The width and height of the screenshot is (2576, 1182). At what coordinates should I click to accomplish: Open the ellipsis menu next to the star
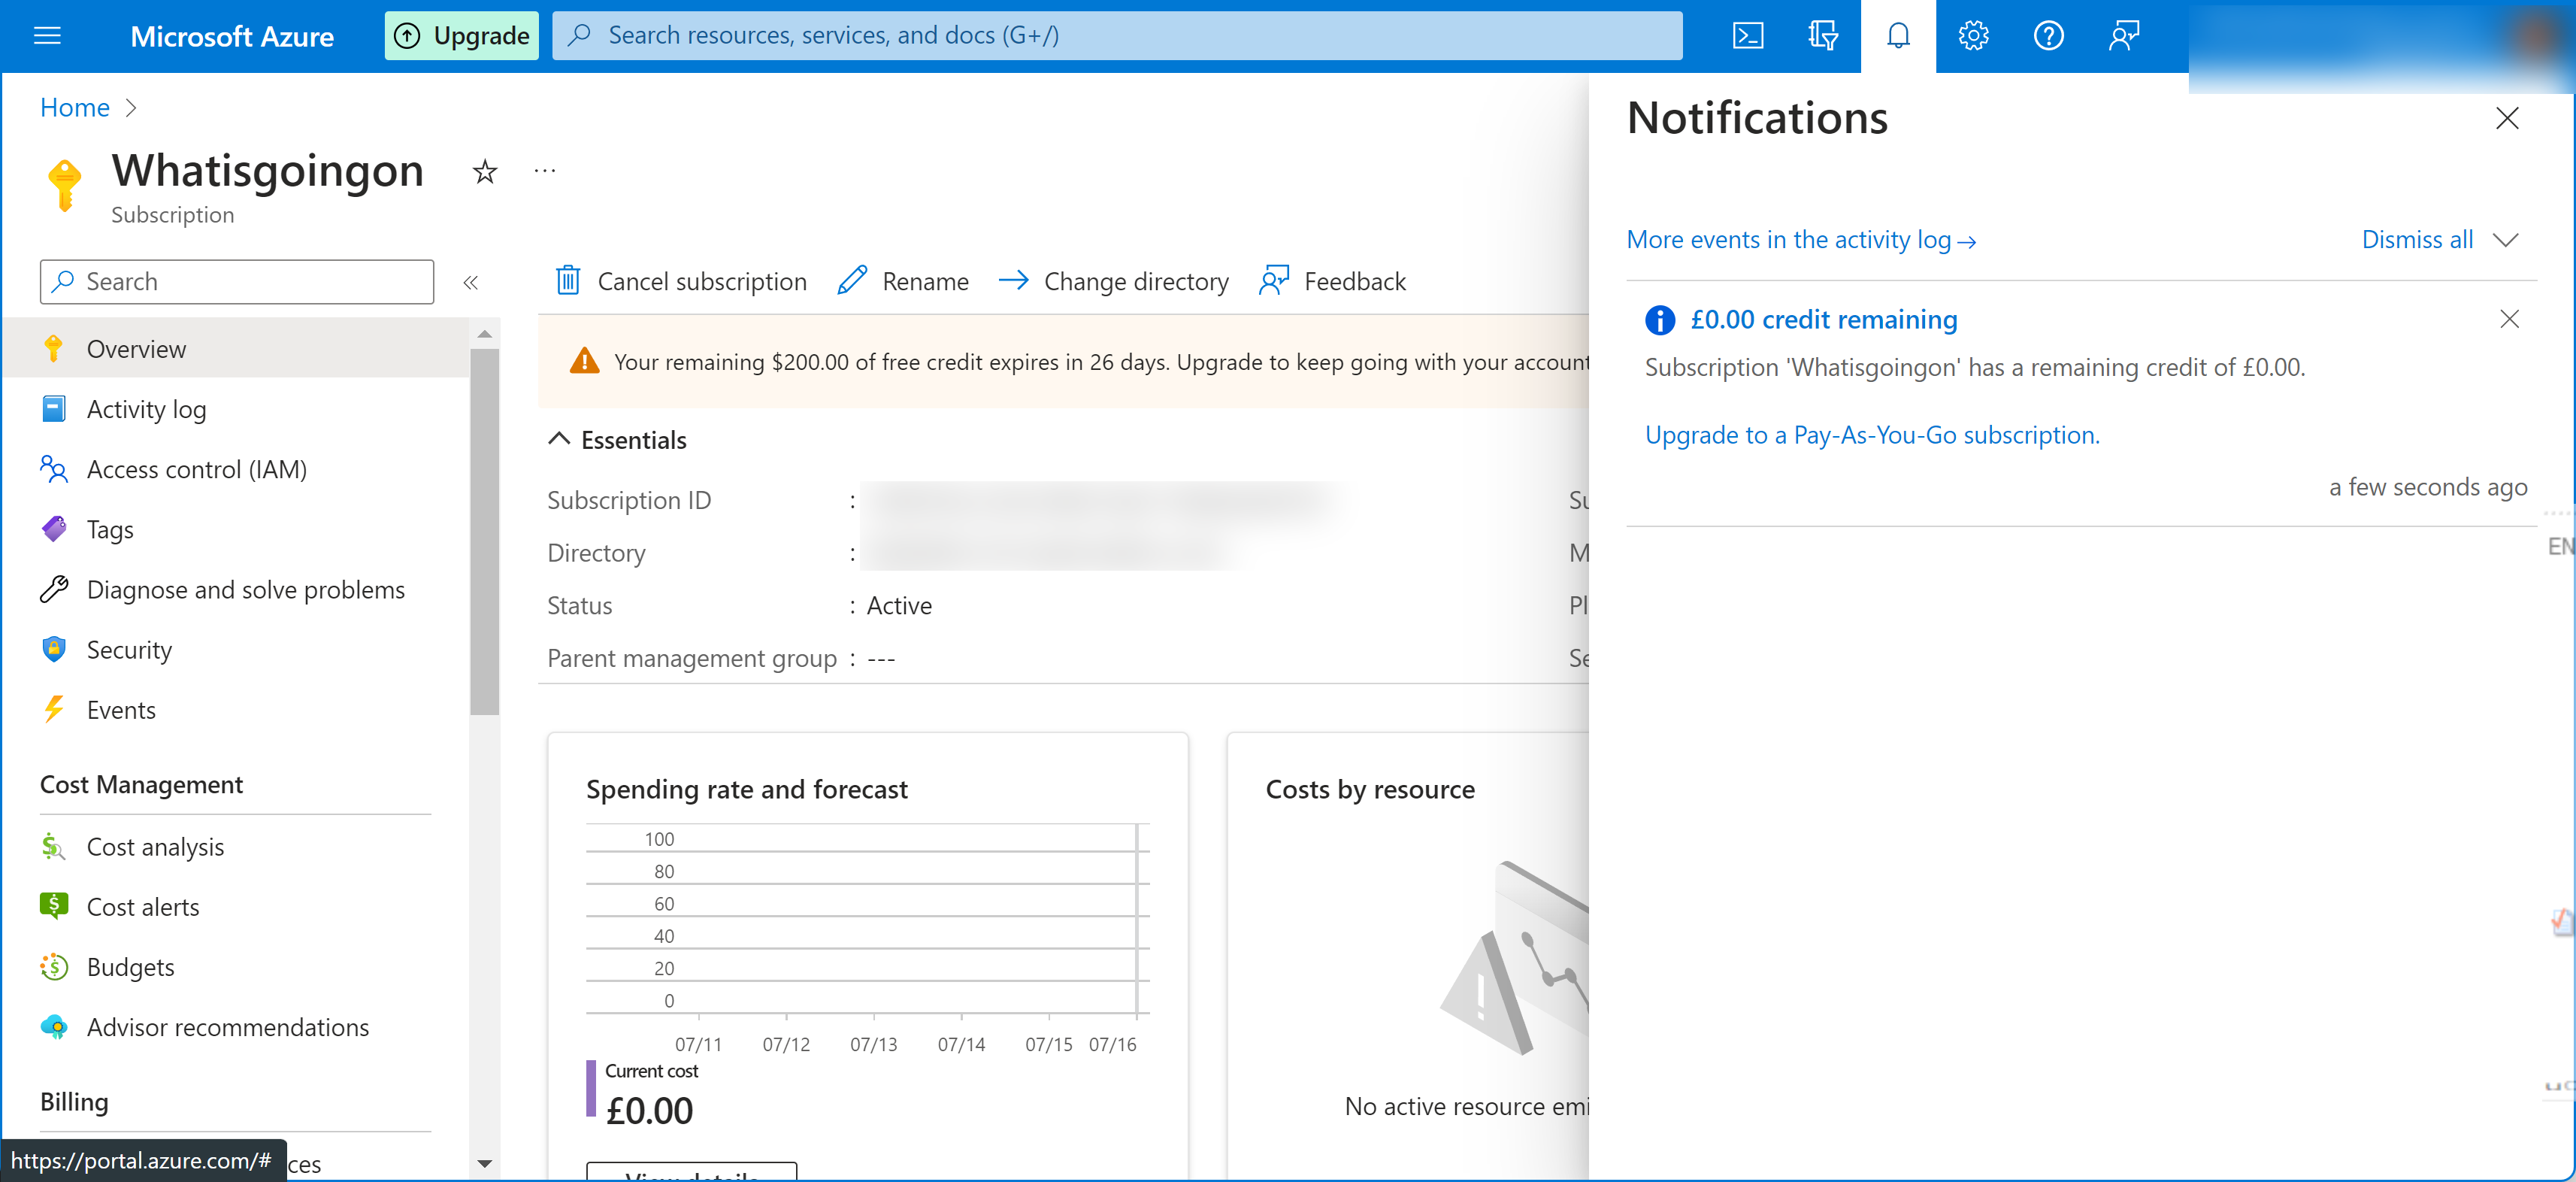point(544,170)
